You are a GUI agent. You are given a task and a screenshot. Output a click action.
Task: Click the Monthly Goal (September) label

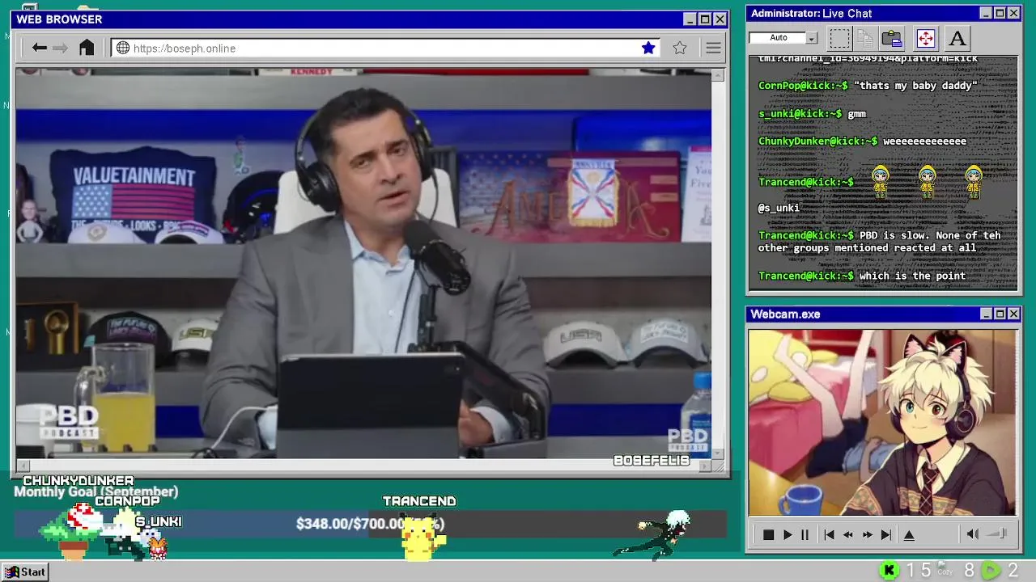coord(96,491)
